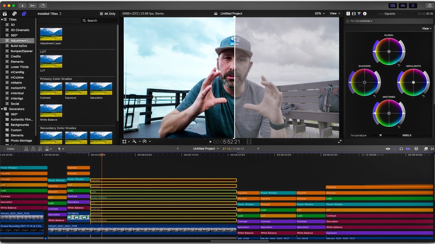Toggle solo headphones button
The width and height of the screenshot is (435, 244).
click(401, 149)
